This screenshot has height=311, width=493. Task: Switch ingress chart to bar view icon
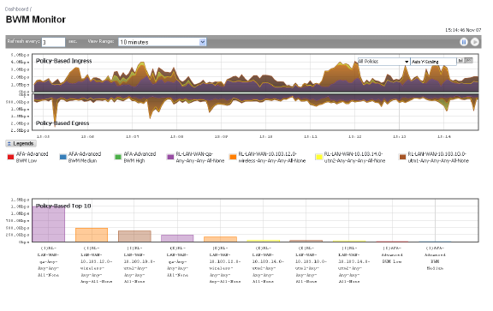[460, 61]
